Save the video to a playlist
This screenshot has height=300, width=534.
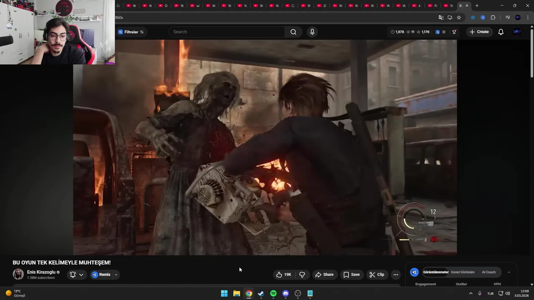[351, 275]
